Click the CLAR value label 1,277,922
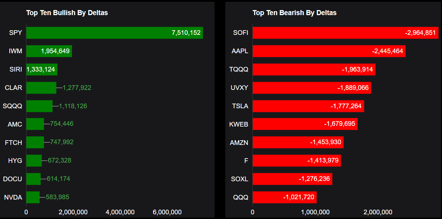 pyautogui.click(x=77, y=87)
